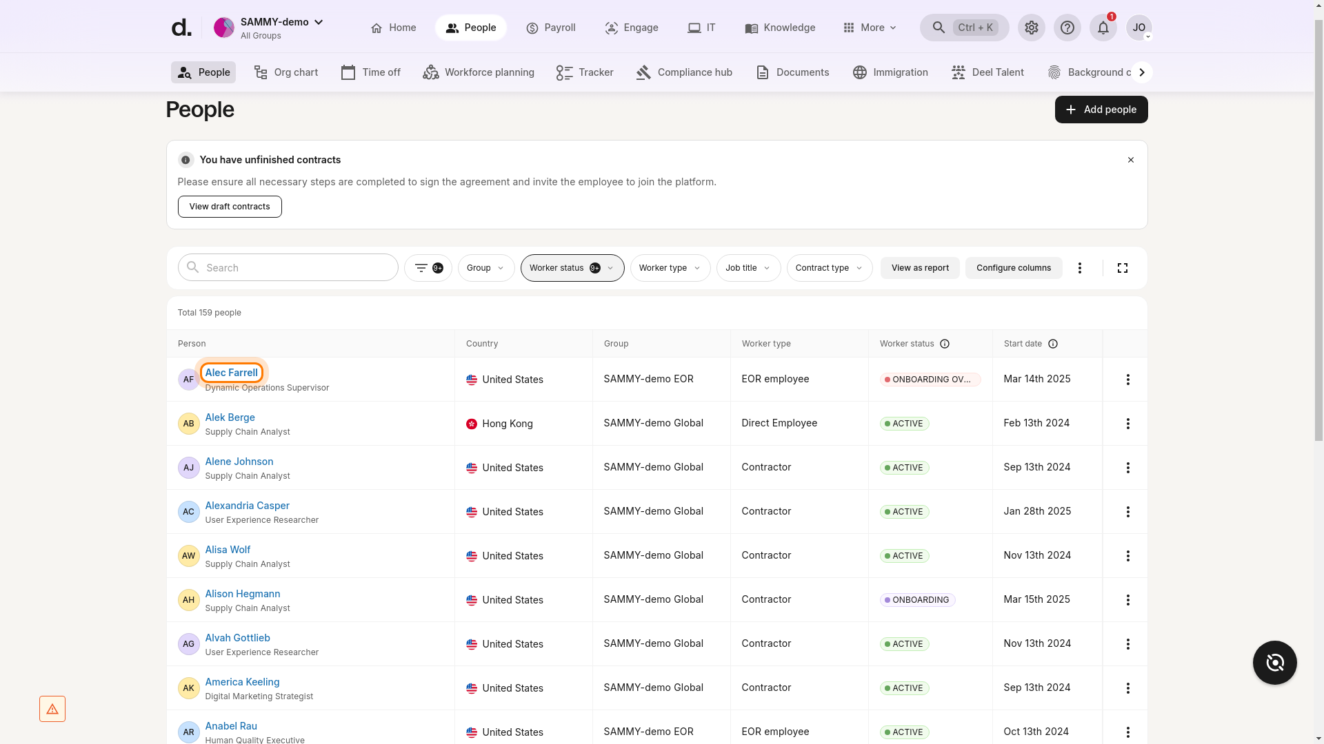Click the View as report button
The image size is (1324, 744).
(x=920, y=268)
